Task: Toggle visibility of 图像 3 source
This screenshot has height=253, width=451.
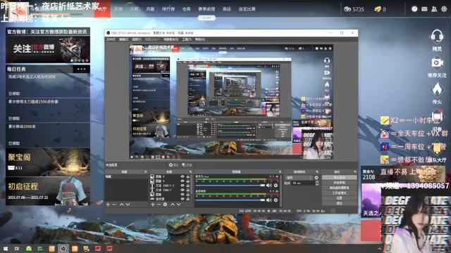Action: point(183,181)
